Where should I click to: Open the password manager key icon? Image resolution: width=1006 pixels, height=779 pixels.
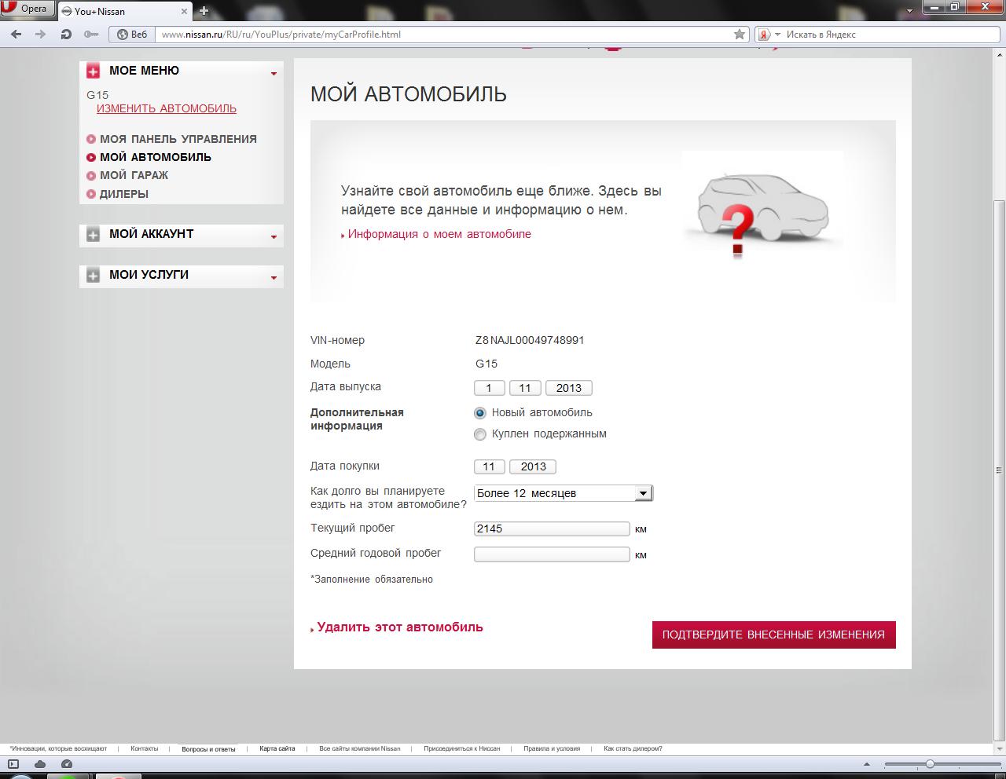point(91,35)
